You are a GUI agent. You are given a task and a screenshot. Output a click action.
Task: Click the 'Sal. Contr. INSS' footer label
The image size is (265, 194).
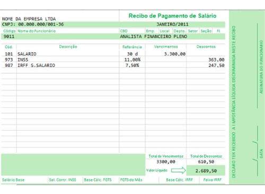[63, 180]
